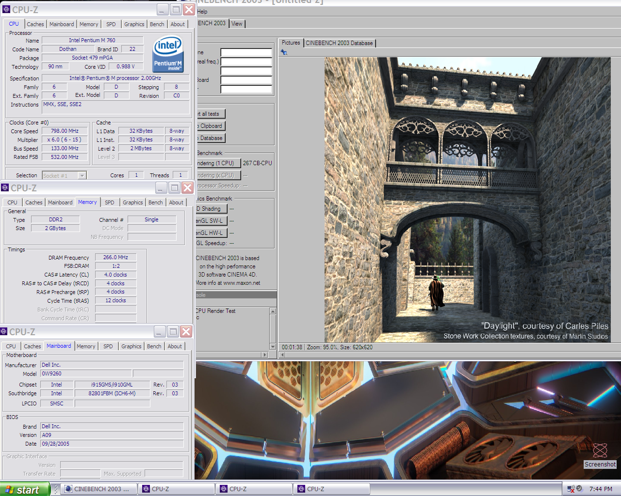The image size is (621, 496).
Task: Click the Mainboard info input field
Action: (246, 80)
